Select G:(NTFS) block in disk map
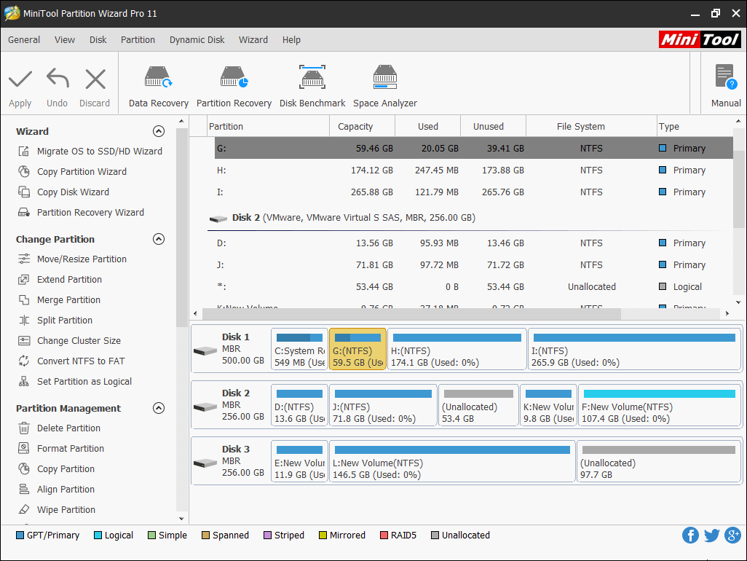This screenshot has width=747, height=561. [357, 349]
